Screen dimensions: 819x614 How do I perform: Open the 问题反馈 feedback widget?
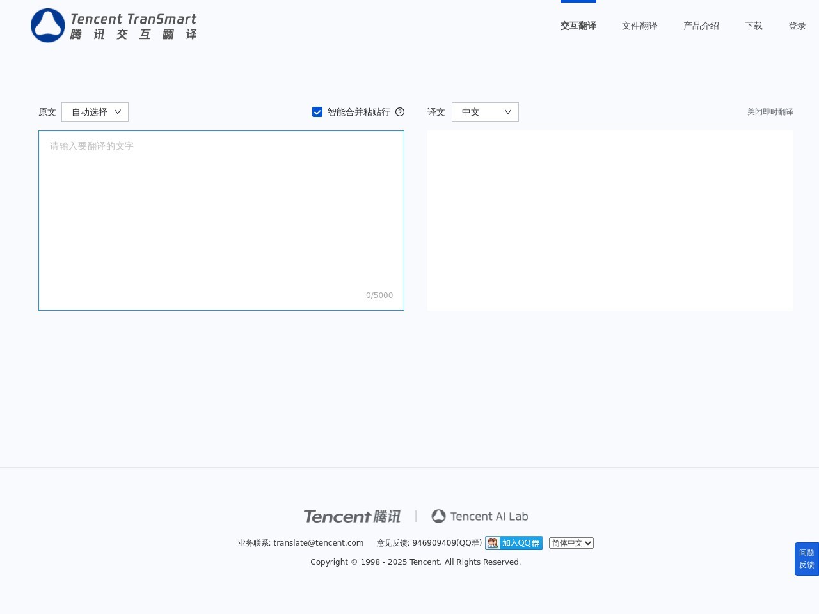pos(806,558)
